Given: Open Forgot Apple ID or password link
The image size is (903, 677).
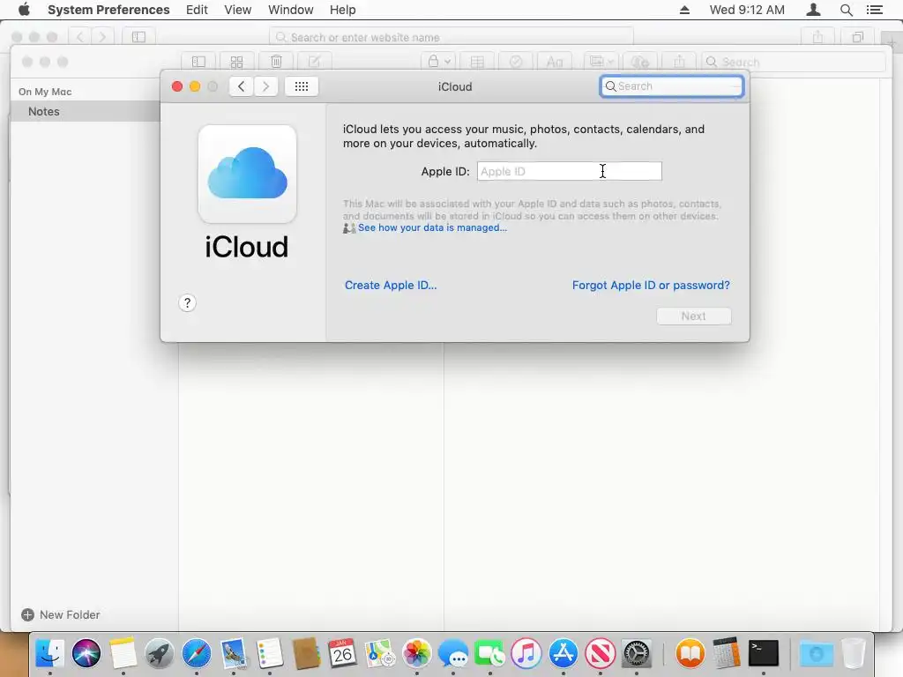Looking at the screenshot, I should [651, 285].
